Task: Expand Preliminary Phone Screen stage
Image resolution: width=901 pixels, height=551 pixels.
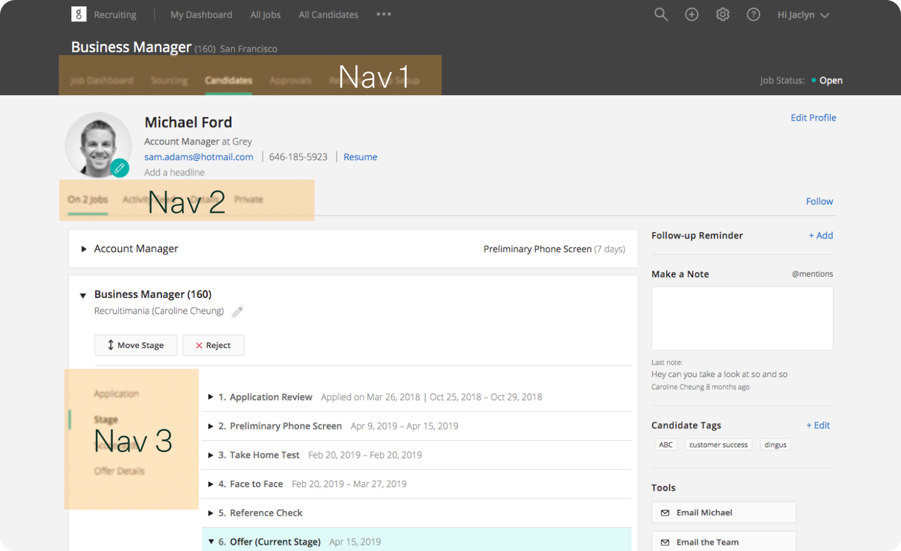Action: [211, 426]
